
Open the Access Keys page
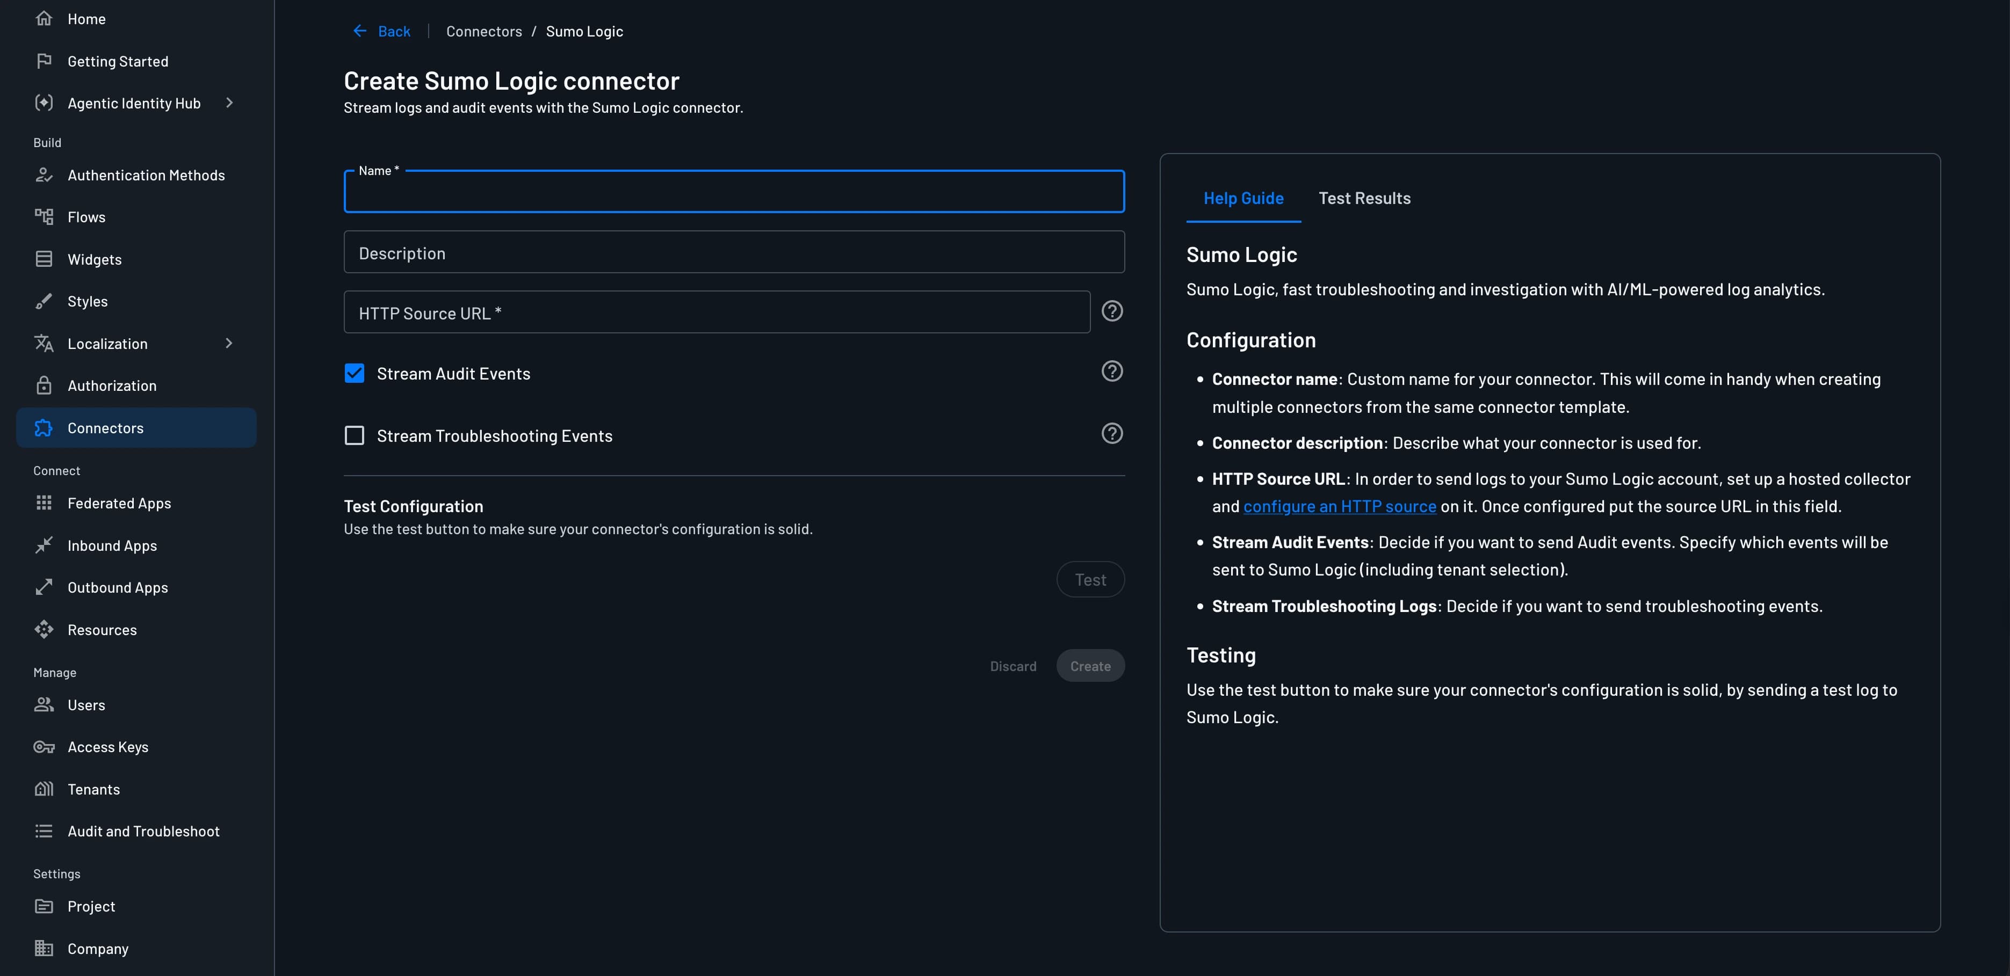pos(136,747)
